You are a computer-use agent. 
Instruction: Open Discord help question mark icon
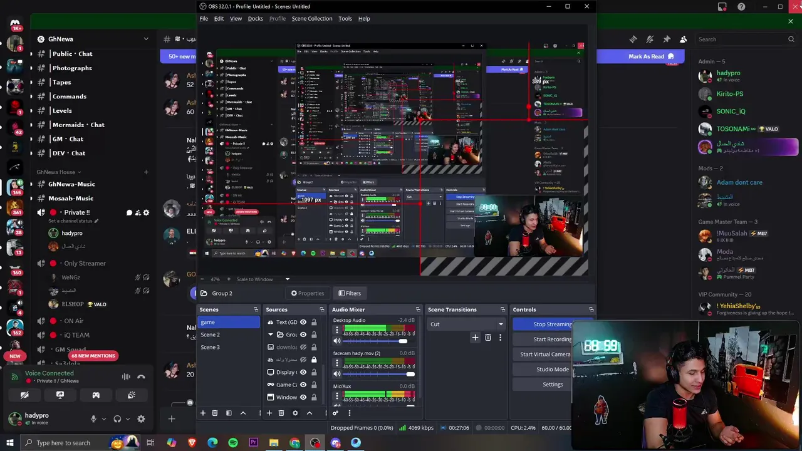coord(742,7)
